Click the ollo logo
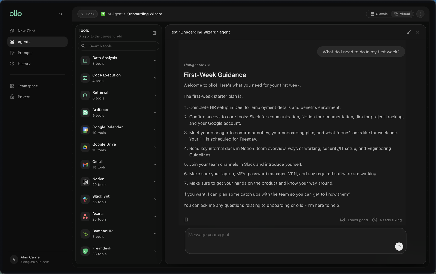Image resolution: width=436 pixels, height=274 pixels. click(x=16, y=13)
